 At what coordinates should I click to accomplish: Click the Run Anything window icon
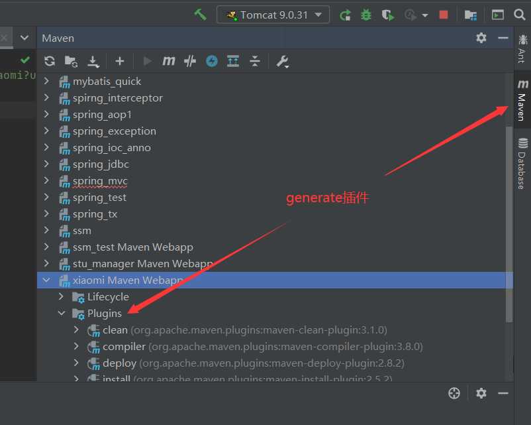click(498, 15)
